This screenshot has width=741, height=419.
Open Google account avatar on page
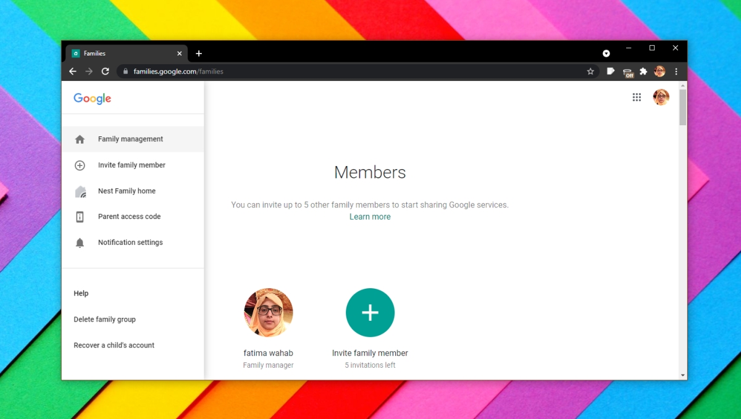coord(661,97)
